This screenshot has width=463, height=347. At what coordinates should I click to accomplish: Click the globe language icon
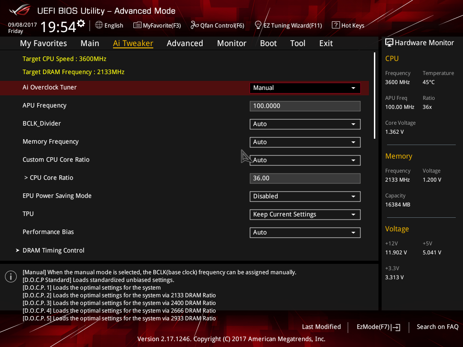pos(99,25)
